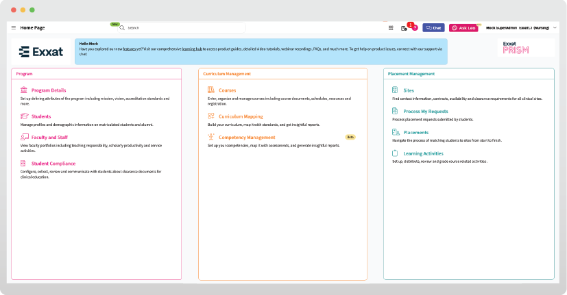Click the Ask Leo button
567x295 pixels.
click(x=463, y=28)
